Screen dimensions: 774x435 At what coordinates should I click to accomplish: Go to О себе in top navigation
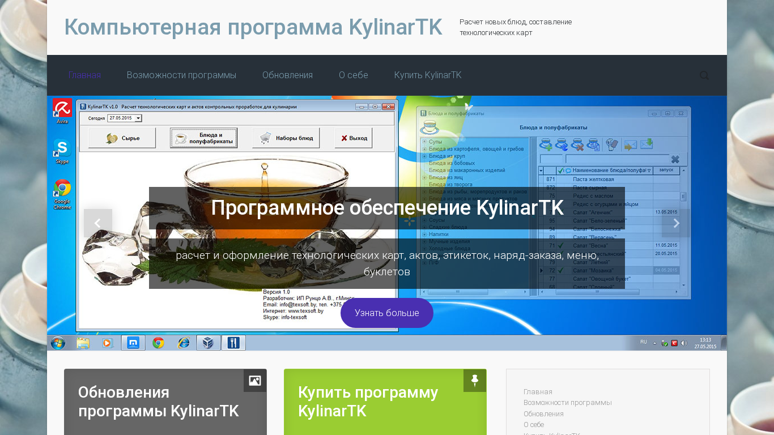coord(354,75)
